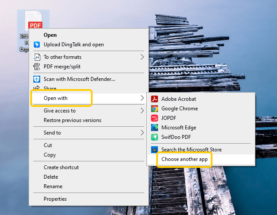277x215 pixels.
Task: Expand the 'Open with' submenu arrow
Action: click(x=142, y=98)
